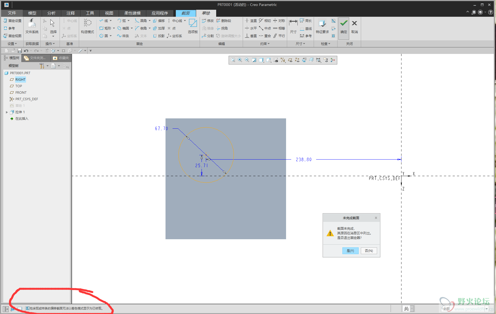Toggle shaded closed loops overlap icon in 检查 group
Image resolution: width=496 pixels, height=314 pixels.
(x=333, y=21)
